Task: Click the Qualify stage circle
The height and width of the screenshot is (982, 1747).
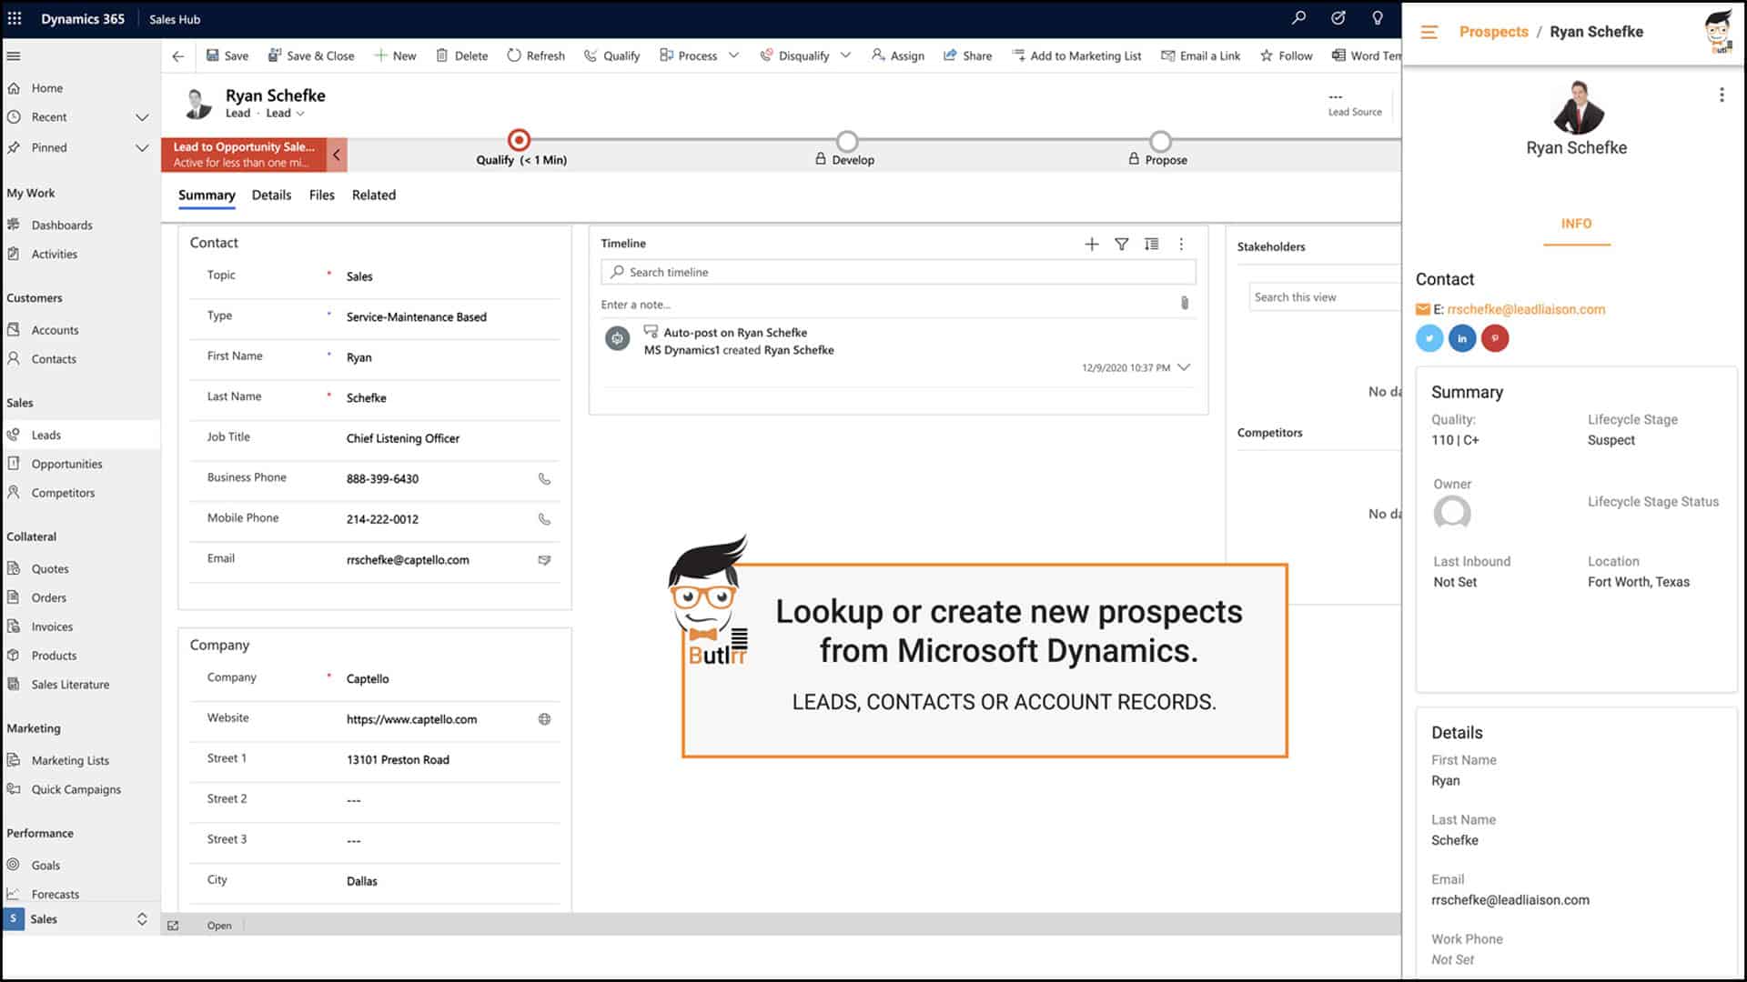Action: point(519,140)
